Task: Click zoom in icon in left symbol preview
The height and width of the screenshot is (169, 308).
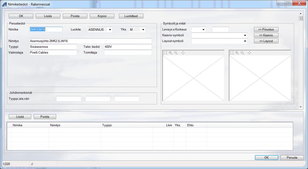Action: tap(171, 53)
